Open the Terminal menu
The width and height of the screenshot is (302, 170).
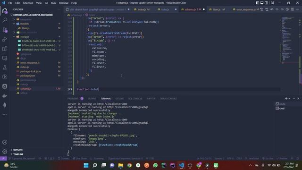tap(64, 3)
